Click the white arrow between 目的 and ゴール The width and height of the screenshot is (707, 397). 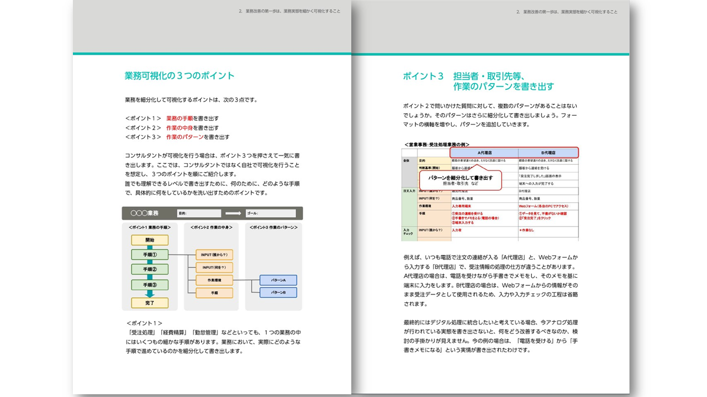[234, 213]
